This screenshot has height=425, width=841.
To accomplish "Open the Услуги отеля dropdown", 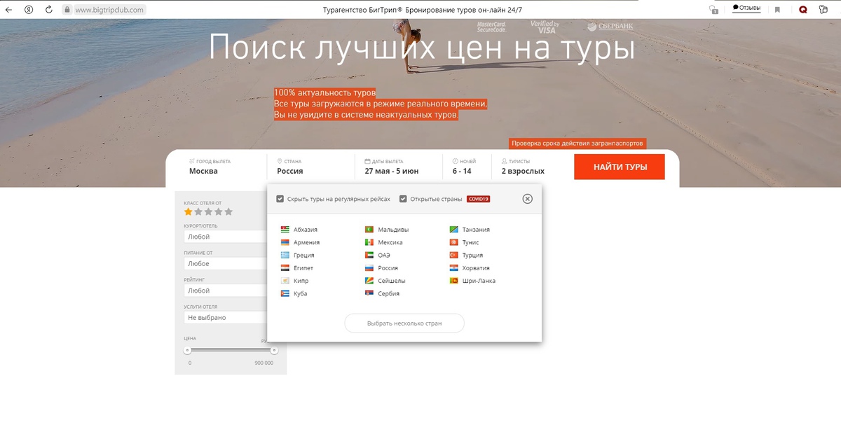I will (224, 317).
